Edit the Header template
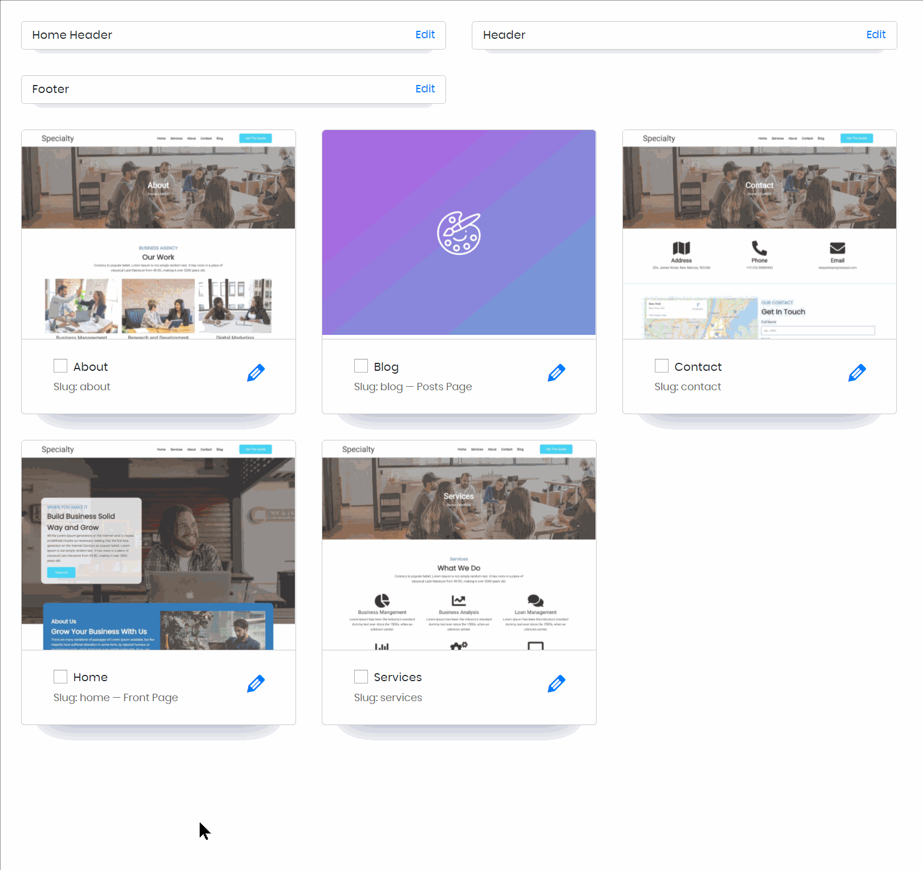 876,35
